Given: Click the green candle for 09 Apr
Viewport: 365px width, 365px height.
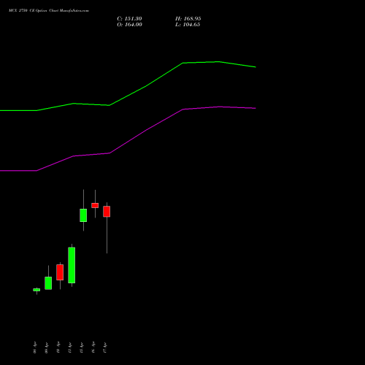Looking at the screenshot, I should click(48, 283).
